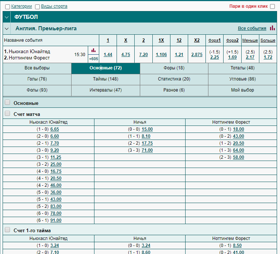Select score (2 - 0) odds 6.60
Image resolution: width=280 pixels, height=254 pixels.
(55, 136)
